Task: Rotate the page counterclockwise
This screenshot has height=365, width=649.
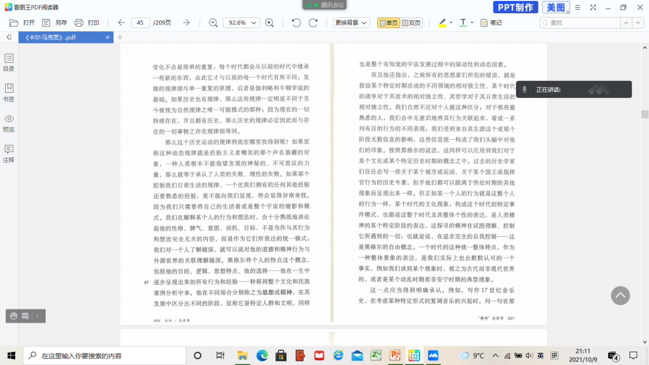Action: pyautogui.click(x=296, y=23)
